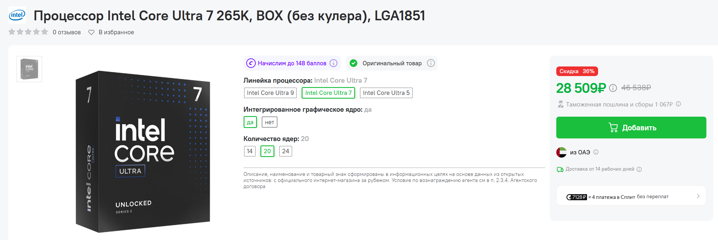Add product to cart with Добавить
Screen dimensions: 718x240
click(x=631, y=128)
